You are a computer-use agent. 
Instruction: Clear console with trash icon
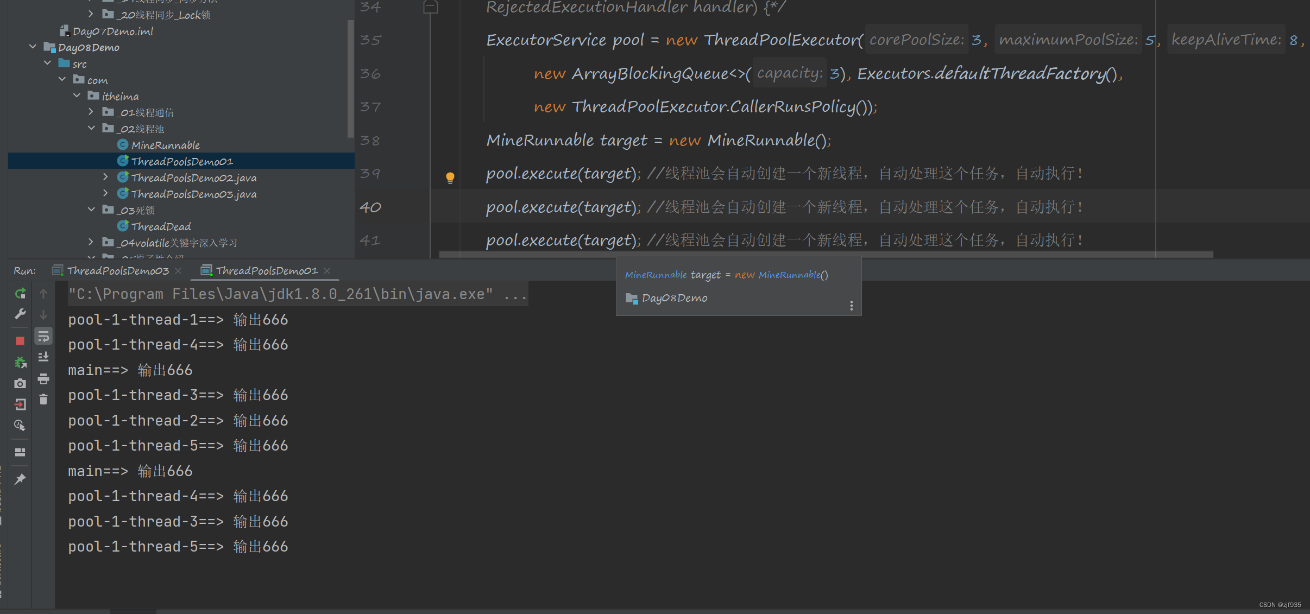(x=43, y=400)
